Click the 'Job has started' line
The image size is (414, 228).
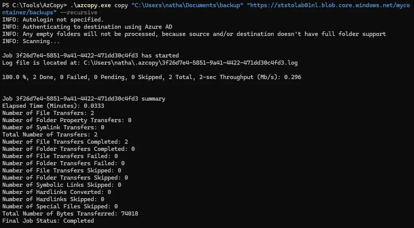(91, 56)
